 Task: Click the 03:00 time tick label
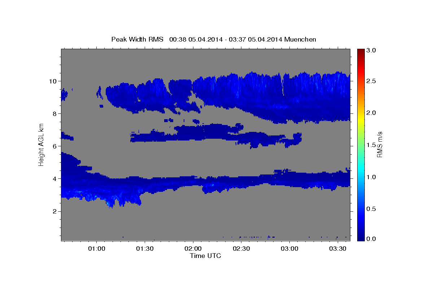(x=289, y=249)
